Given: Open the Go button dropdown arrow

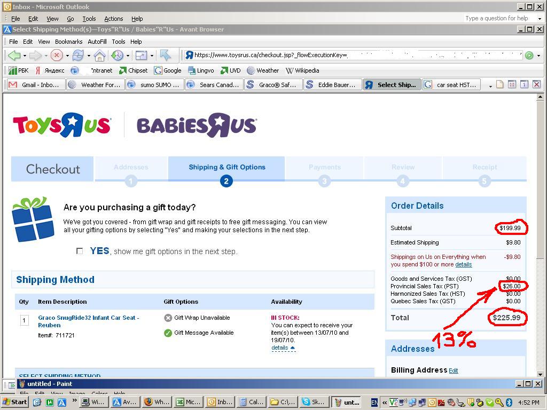Looking at the screenshot, I should [x=538, y=56].
